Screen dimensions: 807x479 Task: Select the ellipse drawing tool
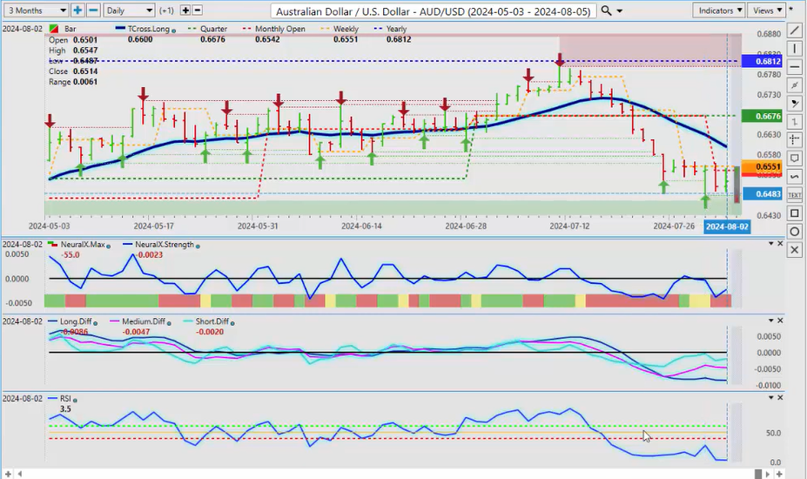(x=794, y=232)
